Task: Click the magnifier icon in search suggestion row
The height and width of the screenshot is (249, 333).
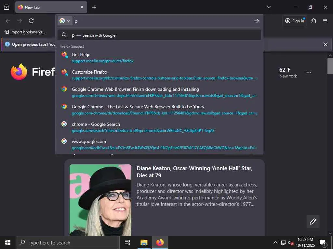Action: pyautogui.click(x=64, y=35)
